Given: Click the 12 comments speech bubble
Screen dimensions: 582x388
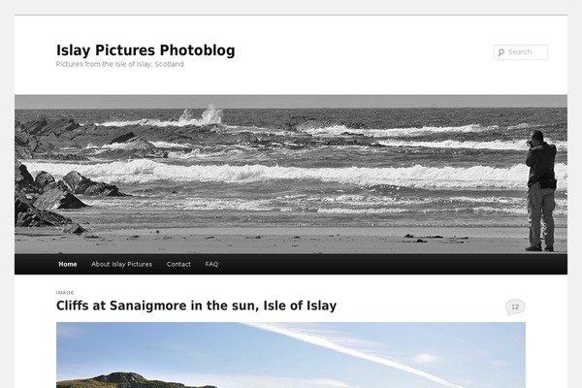Looking at the screenshot, I should click(515, 307).
